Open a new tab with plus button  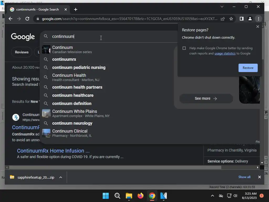coord(76,9)
